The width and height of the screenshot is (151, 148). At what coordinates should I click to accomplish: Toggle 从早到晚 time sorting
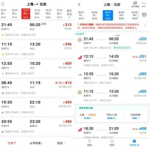click(36, 143)
